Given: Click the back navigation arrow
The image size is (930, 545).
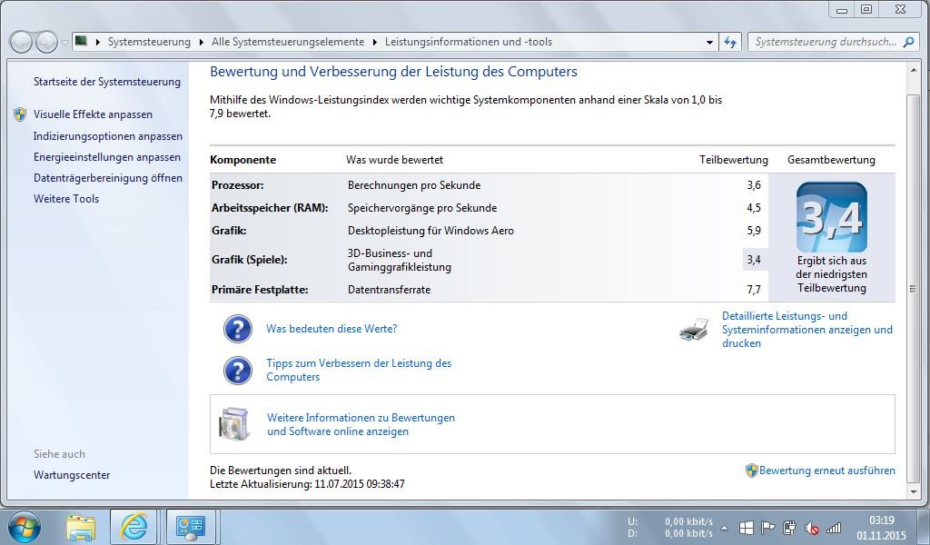Looking at the screenshot, I should coord(21,42).
